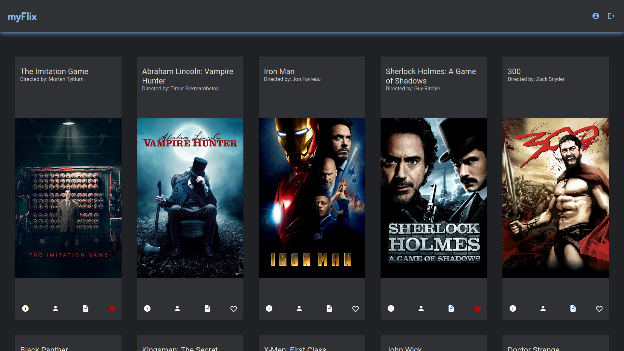Show info for the movie 300

pyautogui.click(x=513, y=308)
